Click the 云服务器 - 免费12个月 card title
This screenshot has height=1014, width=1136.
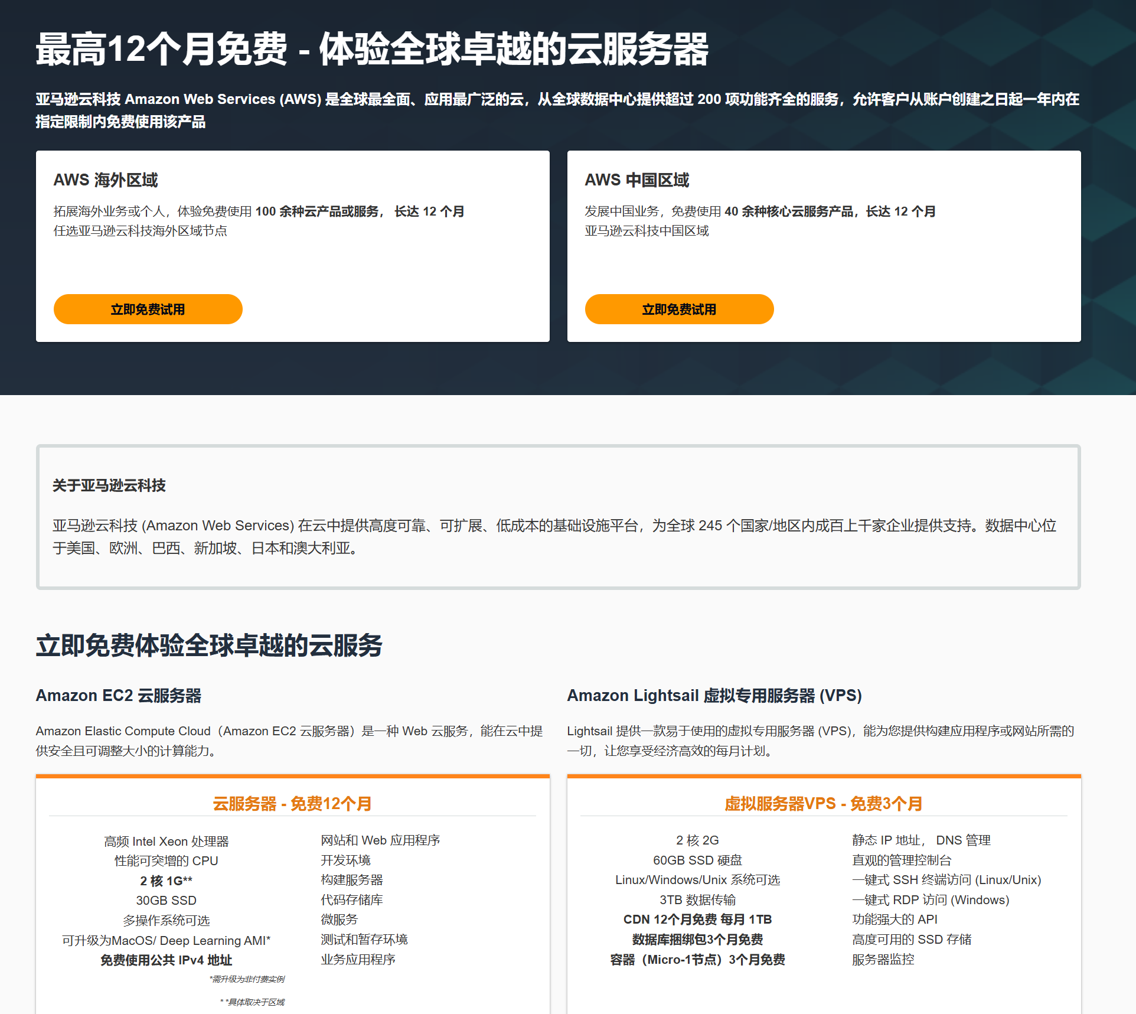(292, 804)
